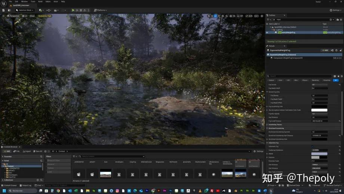Collapse the Lighting folder in Outliner
344x194 pixels.
272,30
